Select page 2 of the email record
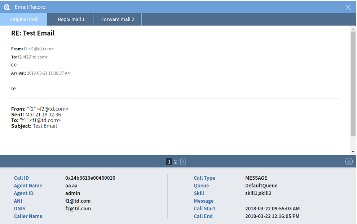This screenshot has width=357, height=224. coord(175,162)
